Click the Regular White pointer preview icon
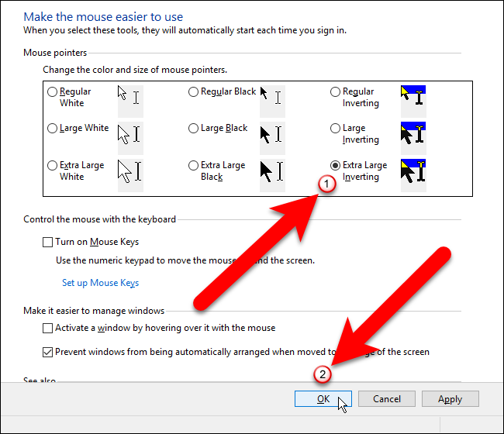 [130, 98]
